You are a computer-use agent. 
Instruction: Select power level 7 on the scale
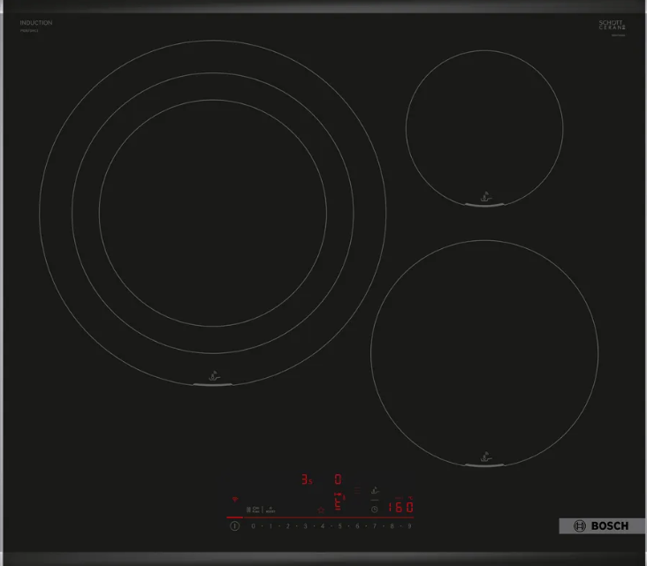click(375, 526)
